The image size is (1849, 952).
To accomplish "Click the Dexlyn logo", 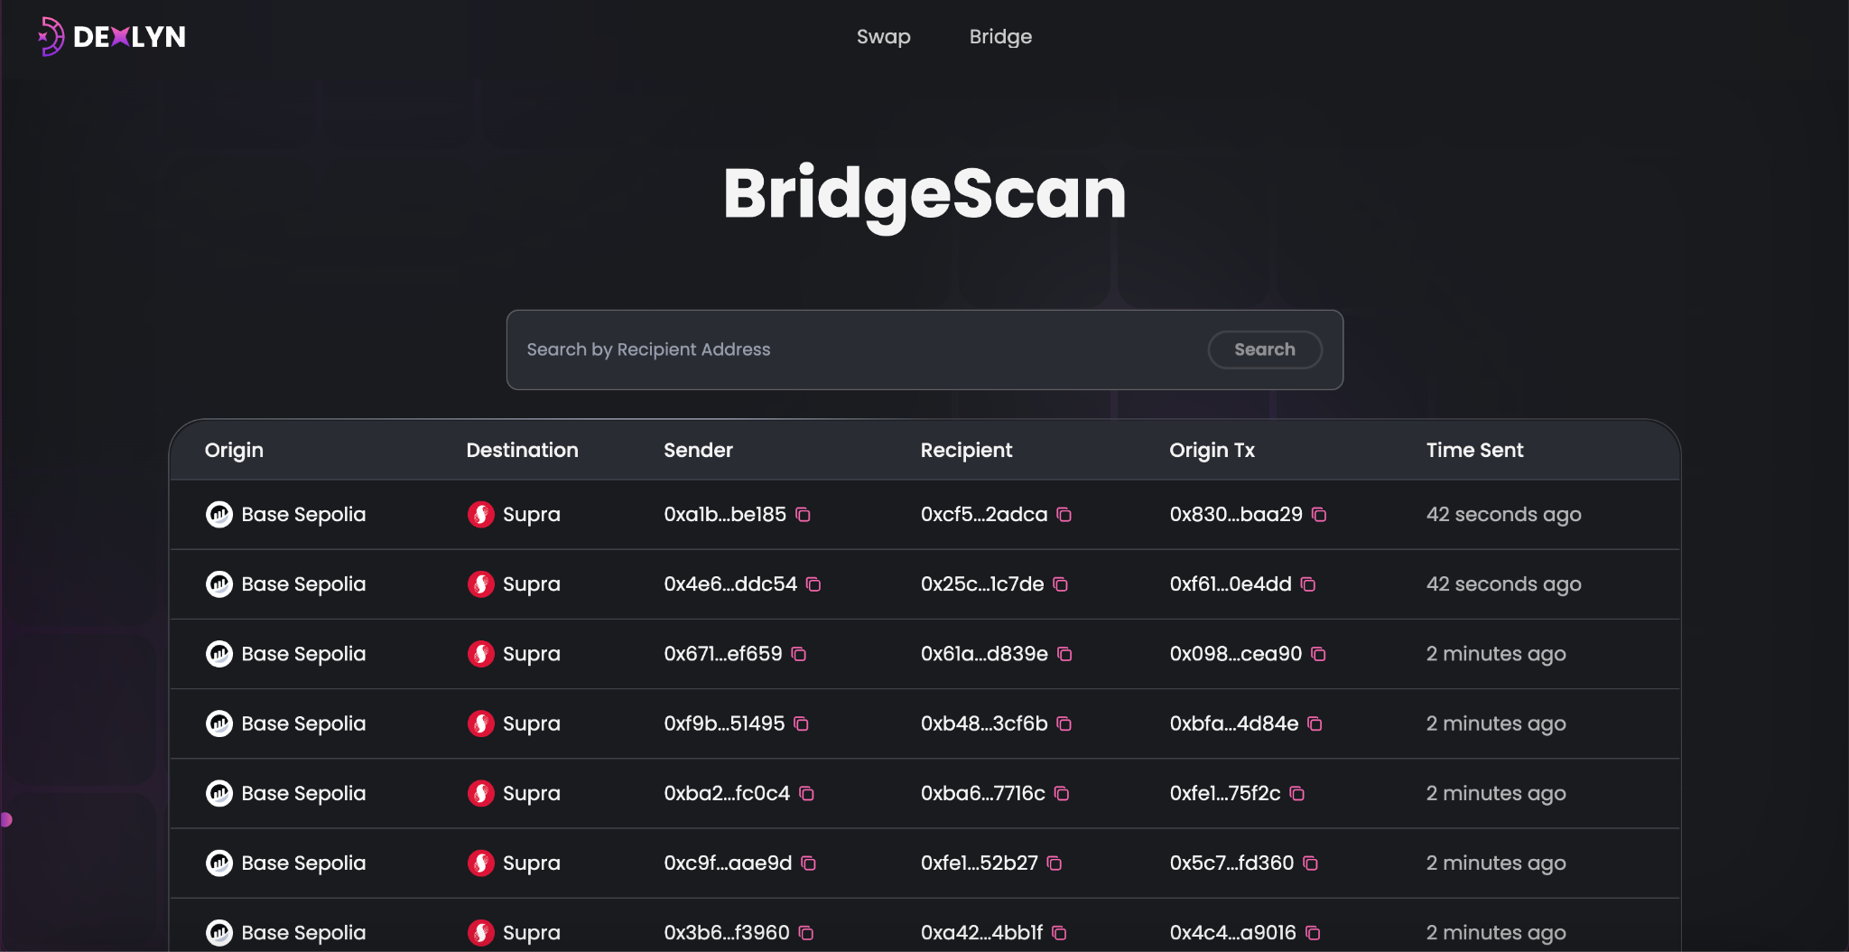I will tap(112, 37).
